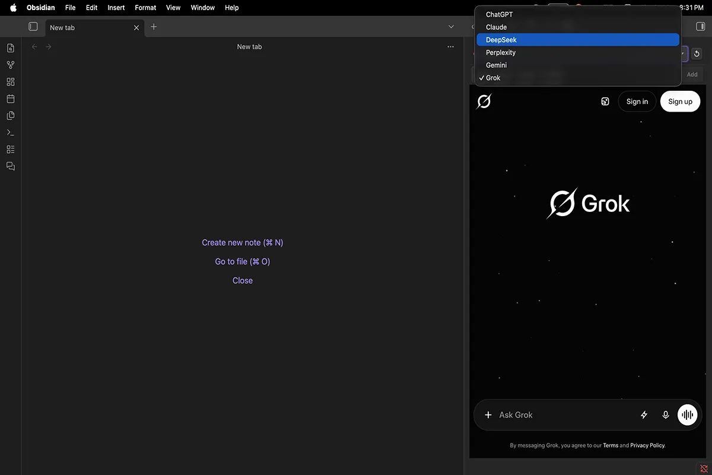Open today's daily note calendar icon
This screenshot has width=712, height=475.
pos(11,99)
